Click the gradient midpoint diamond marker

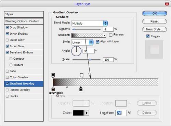(67, 87)
